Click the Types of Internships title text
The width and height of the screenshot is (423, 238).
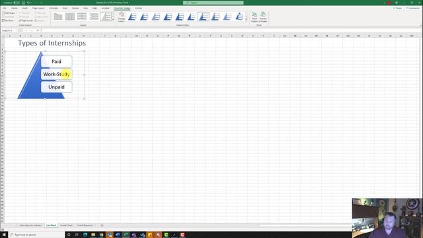(x=52, y=43)
